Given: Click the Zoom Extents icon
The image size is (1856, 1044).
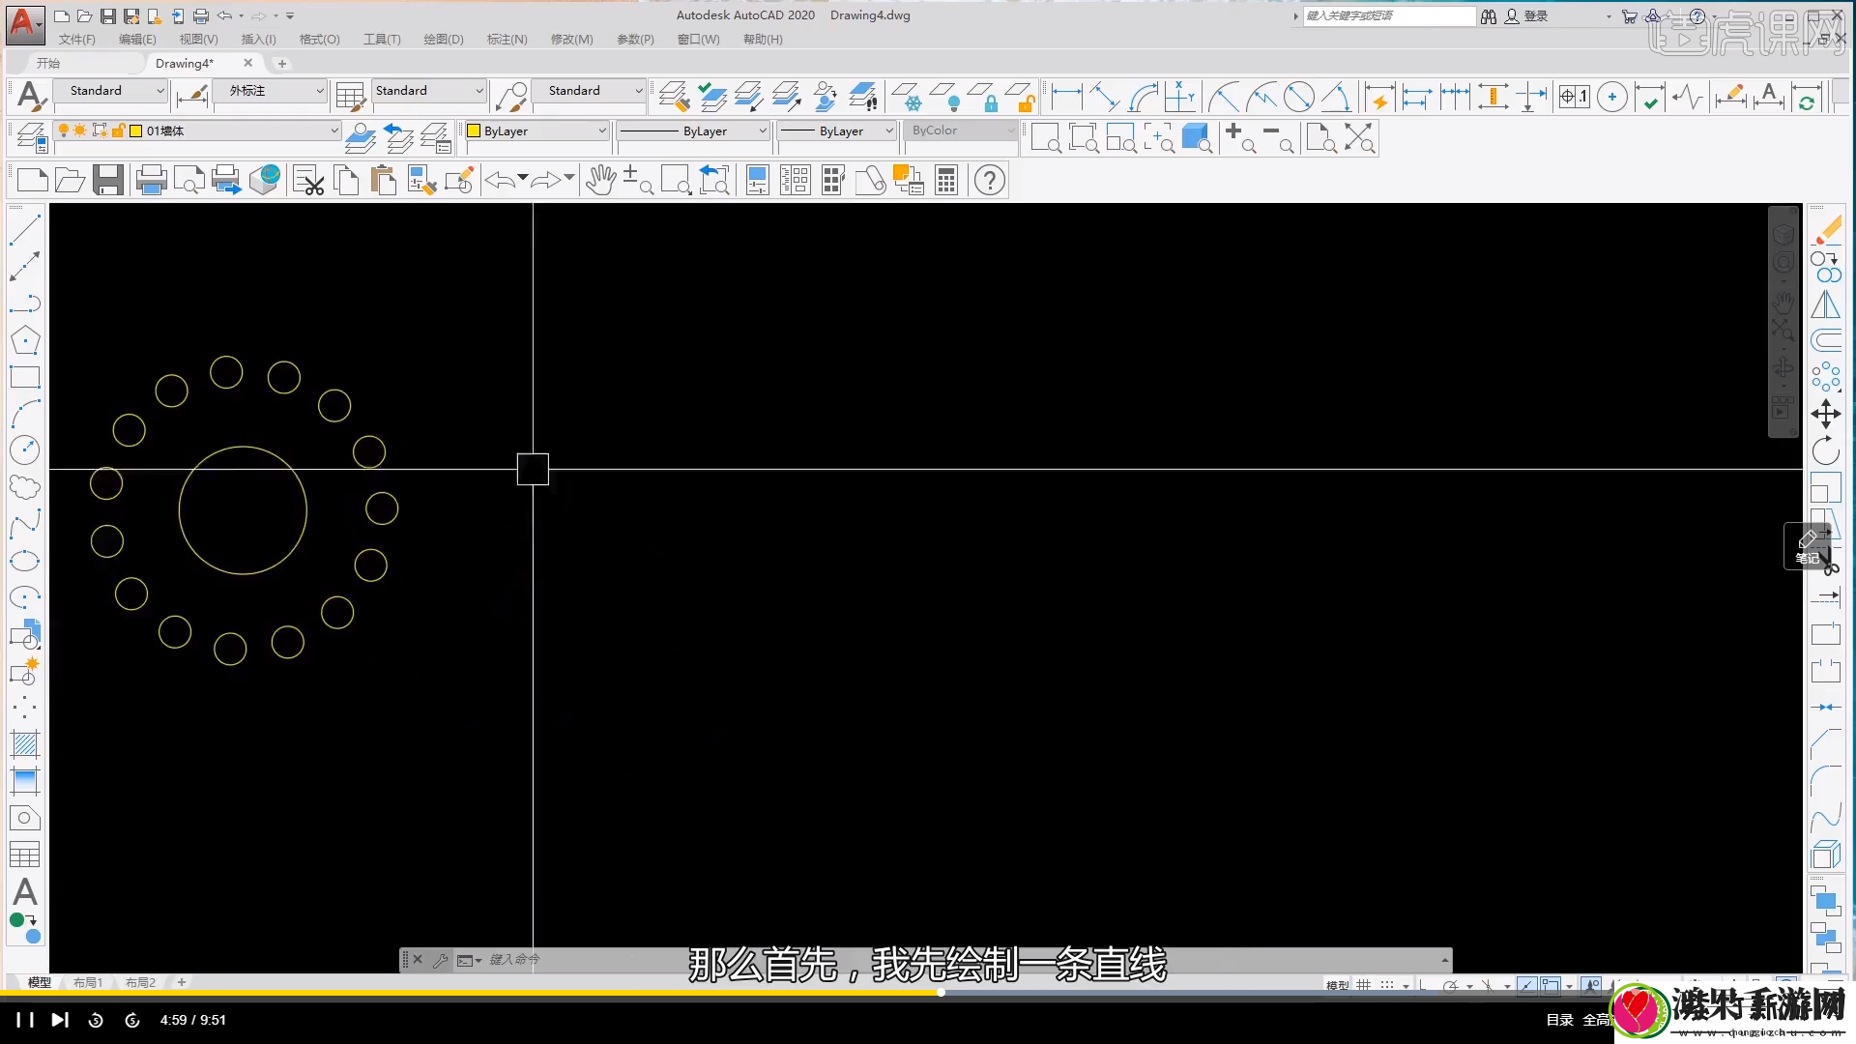Looking at the screenshot, I should (x=1359, y=138).
